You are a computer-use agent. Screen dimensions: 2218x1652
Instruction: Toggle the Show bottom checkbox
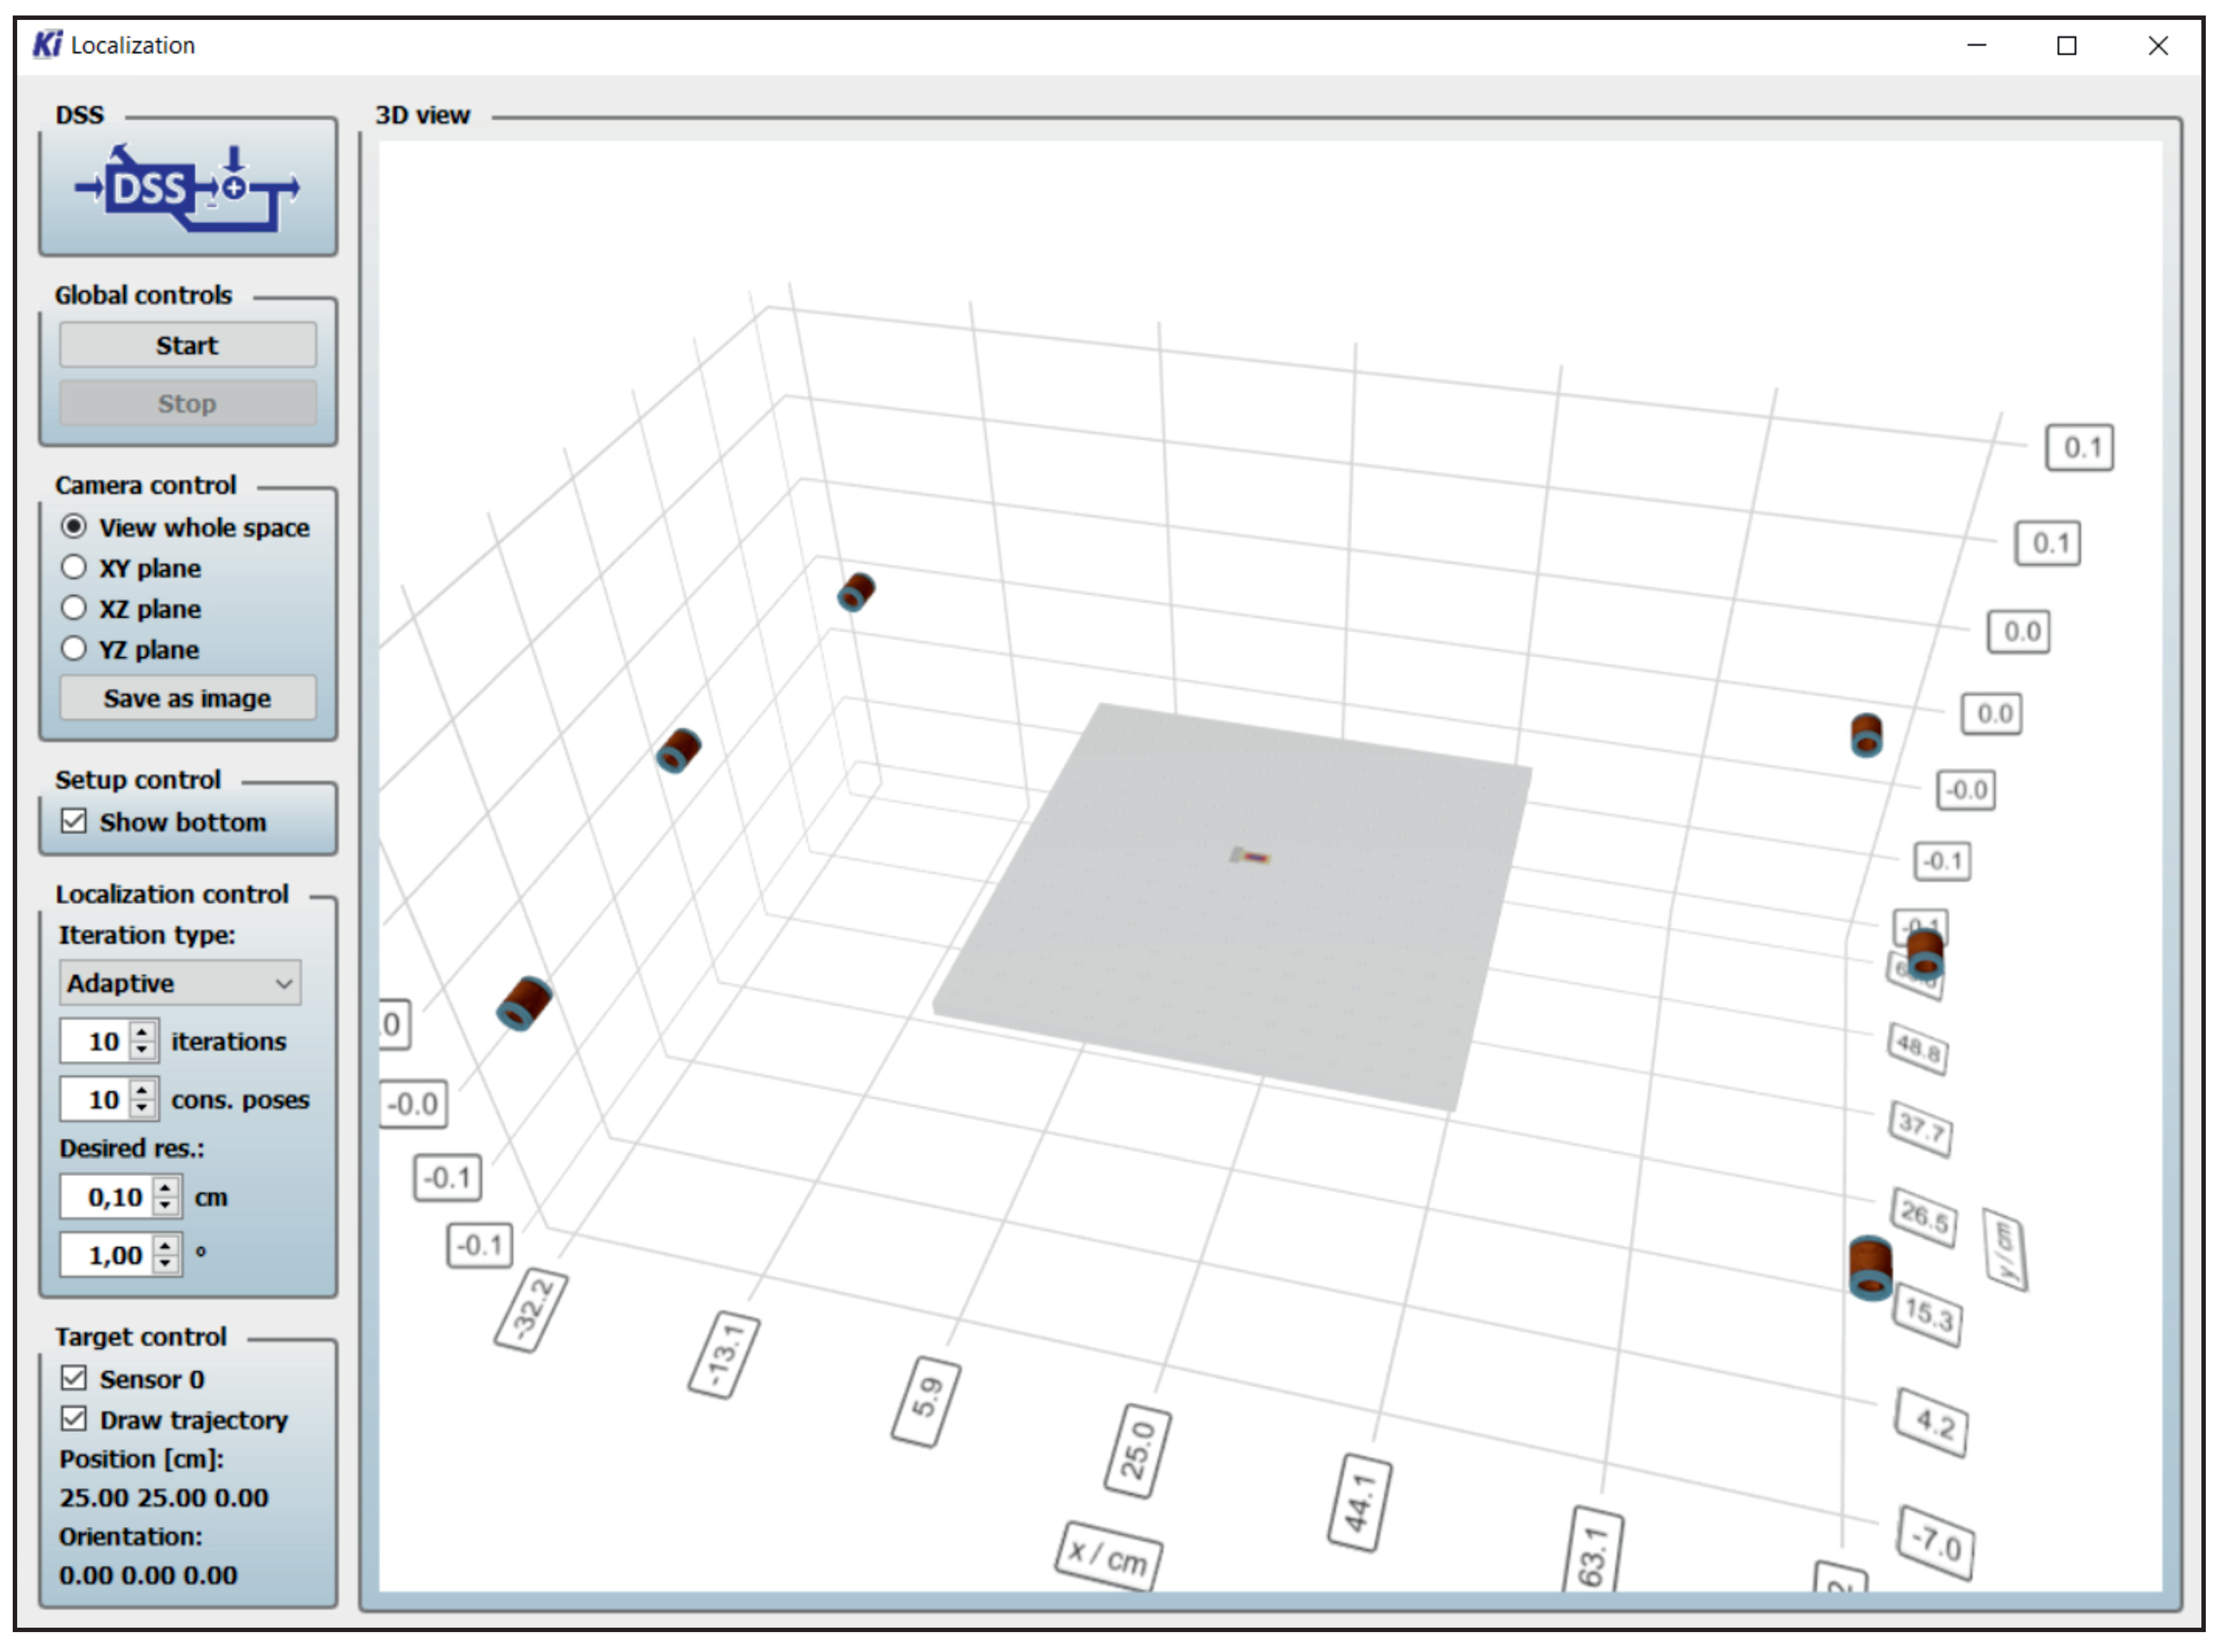pos(74,822)
